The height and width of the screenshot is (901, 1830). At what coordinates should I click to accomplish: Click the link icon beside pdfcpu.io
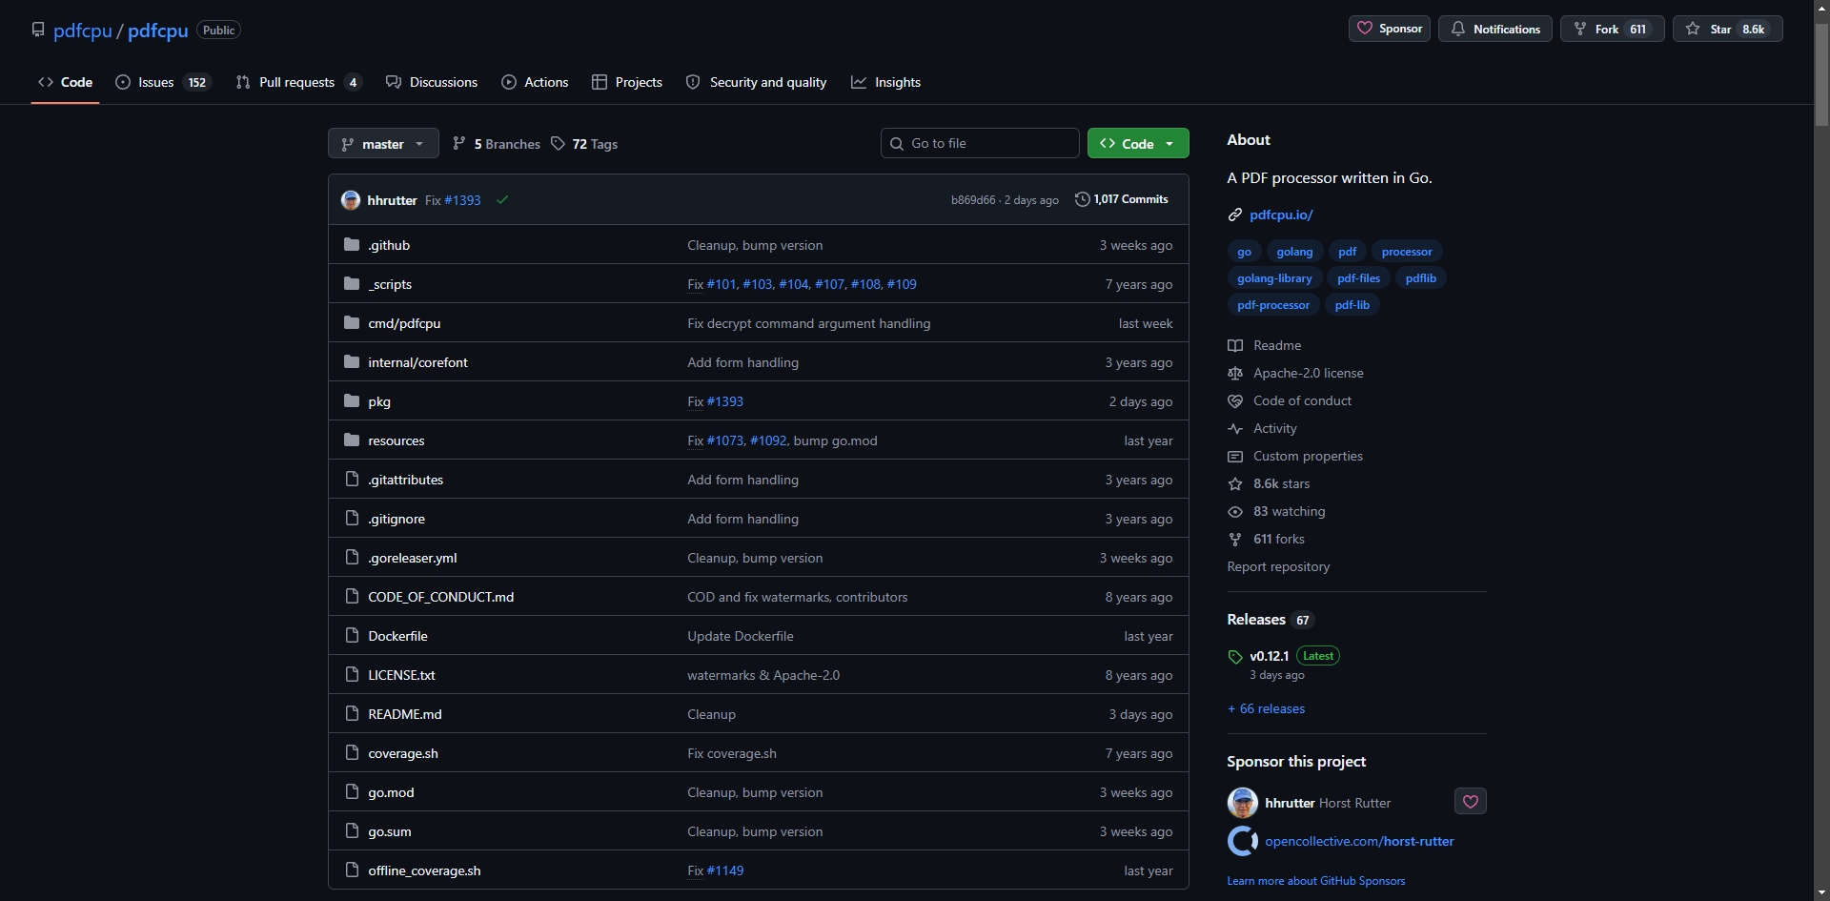tap(1235, 215)
